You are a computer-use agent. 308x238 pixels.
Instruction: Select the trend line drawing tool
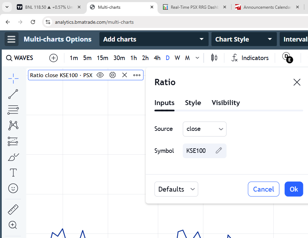13,94
